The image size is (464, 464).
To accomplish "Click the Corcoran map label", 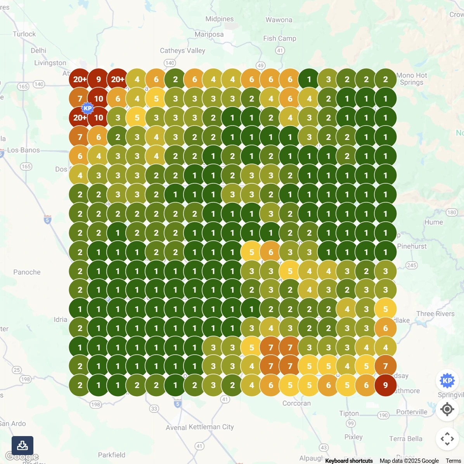I will tap(296, 404).
